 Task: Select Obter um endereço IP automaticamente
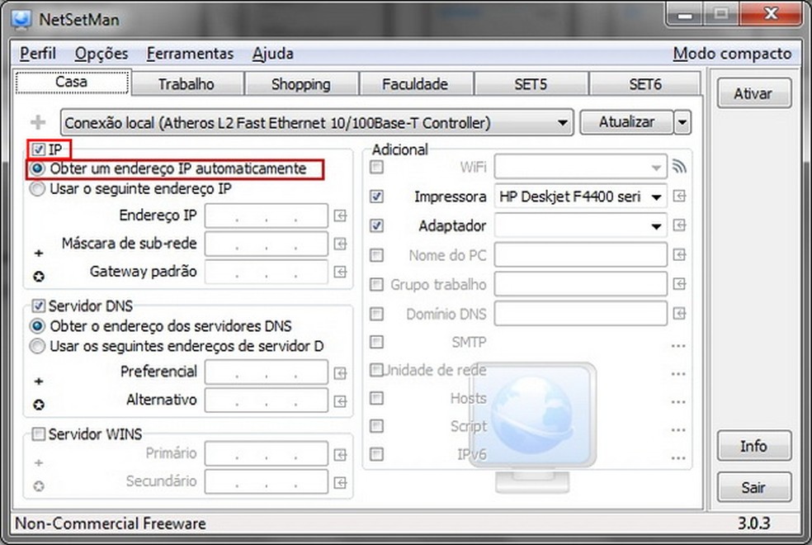(37, 169)
